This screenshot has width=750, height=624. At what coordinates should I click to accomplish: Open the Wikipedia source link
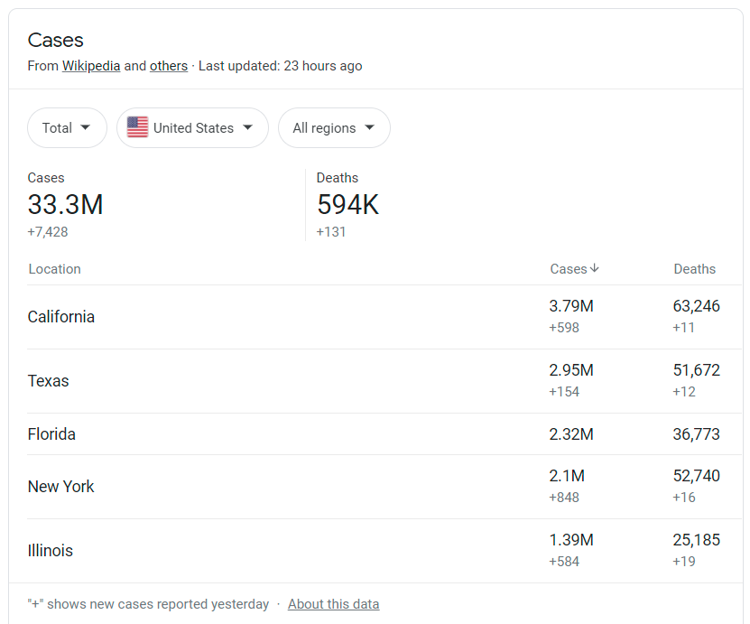91,66
